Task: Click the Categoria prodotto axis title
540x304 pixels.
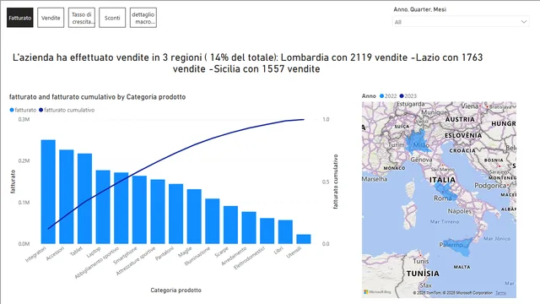Action: click(176, 290)
